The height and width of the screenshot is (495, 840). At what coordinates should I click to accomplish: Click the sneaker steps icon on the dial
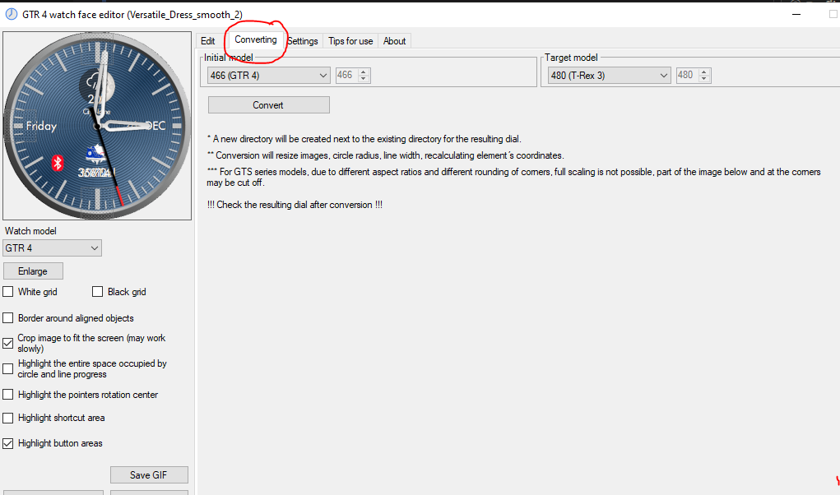click(95, 154)
